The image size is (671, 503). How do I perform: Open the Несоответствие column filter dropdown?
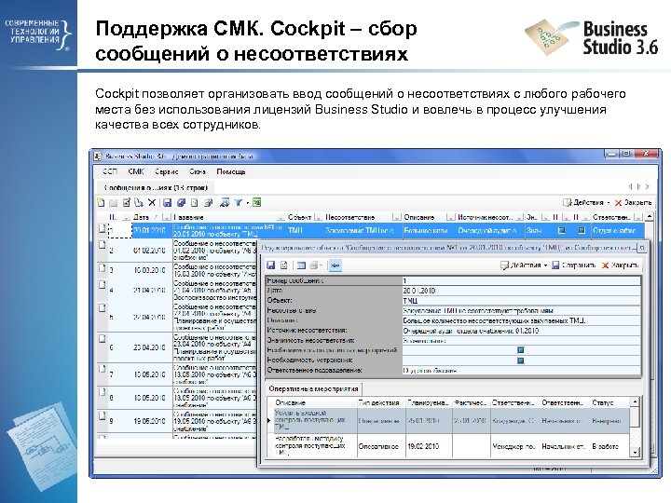(x=396, y=217)
